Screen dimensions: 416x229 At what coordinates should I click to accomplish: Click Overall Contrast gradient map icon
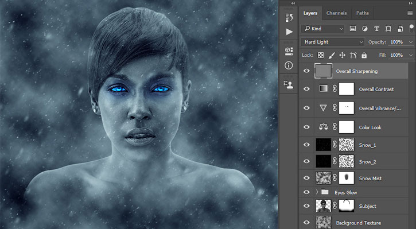coord(323,88)
